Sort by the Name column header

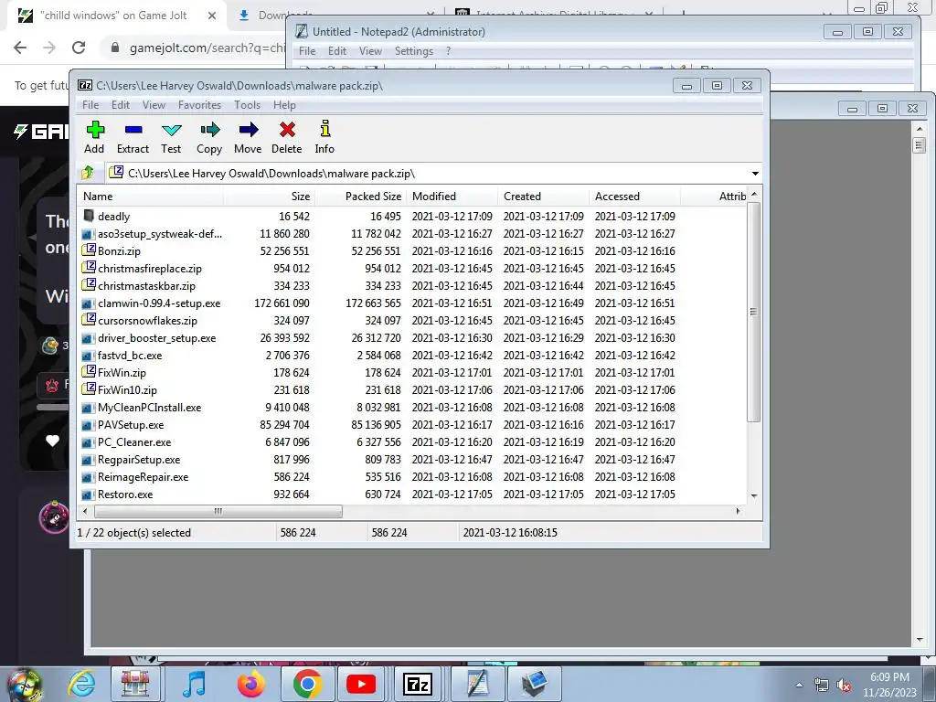[x=151, y=197]
